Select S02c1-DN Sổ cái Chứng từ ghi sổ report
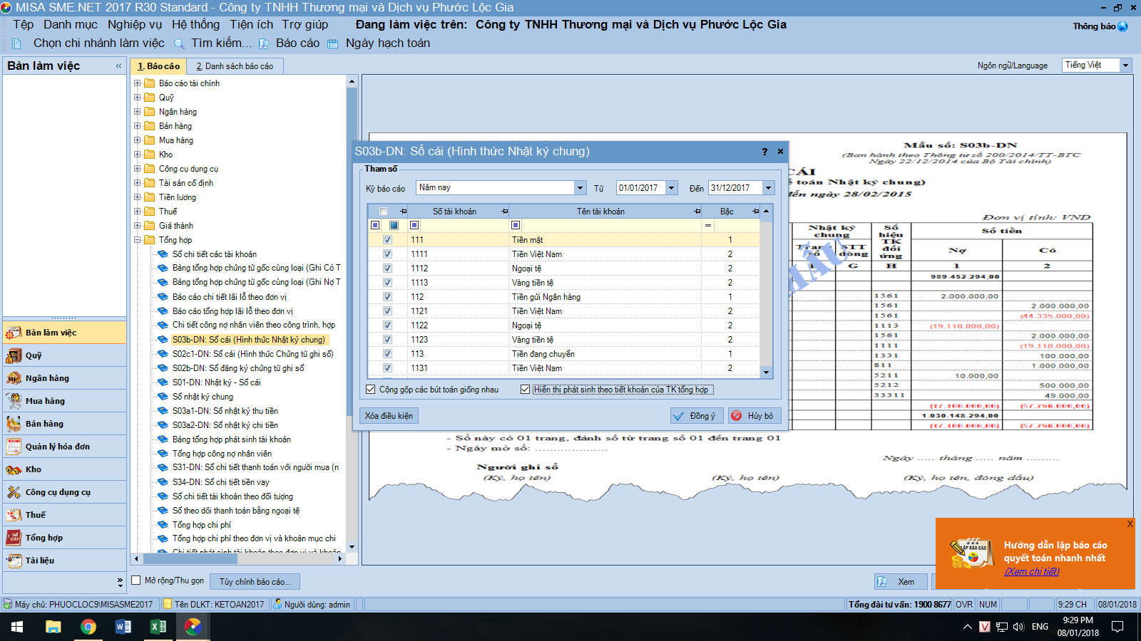This screenshot has width=1141, height=641. pos(252,354)
